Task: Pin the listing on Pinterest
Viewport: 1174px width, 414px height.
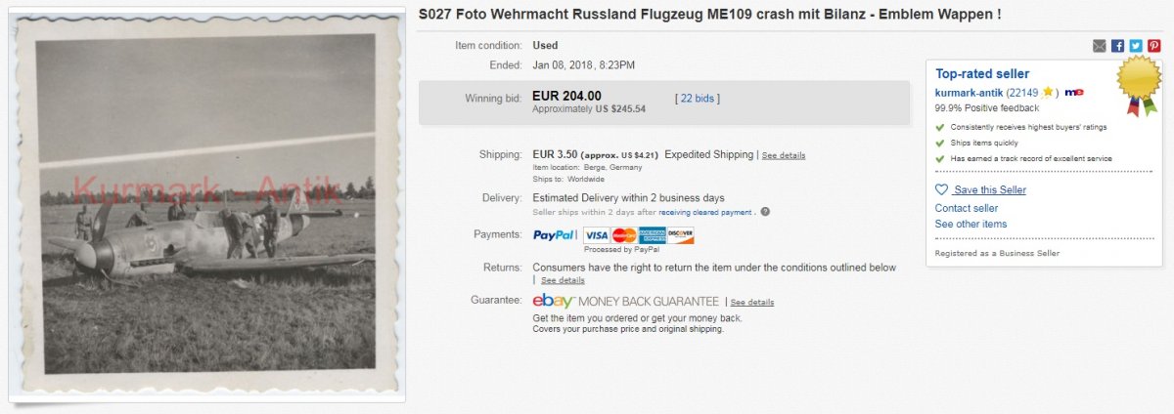Action: (1153, 46)
